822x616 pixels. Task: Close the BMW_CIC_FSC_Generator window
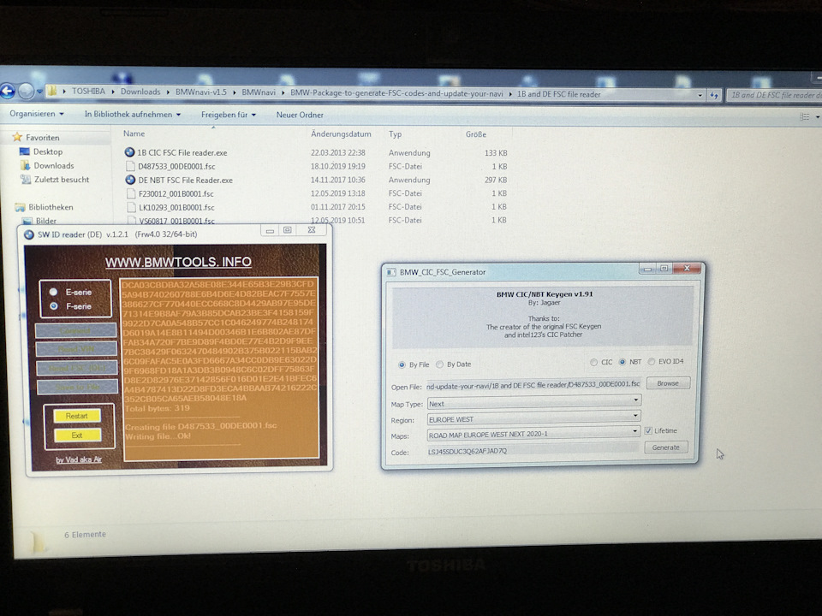tap(687, 268)
